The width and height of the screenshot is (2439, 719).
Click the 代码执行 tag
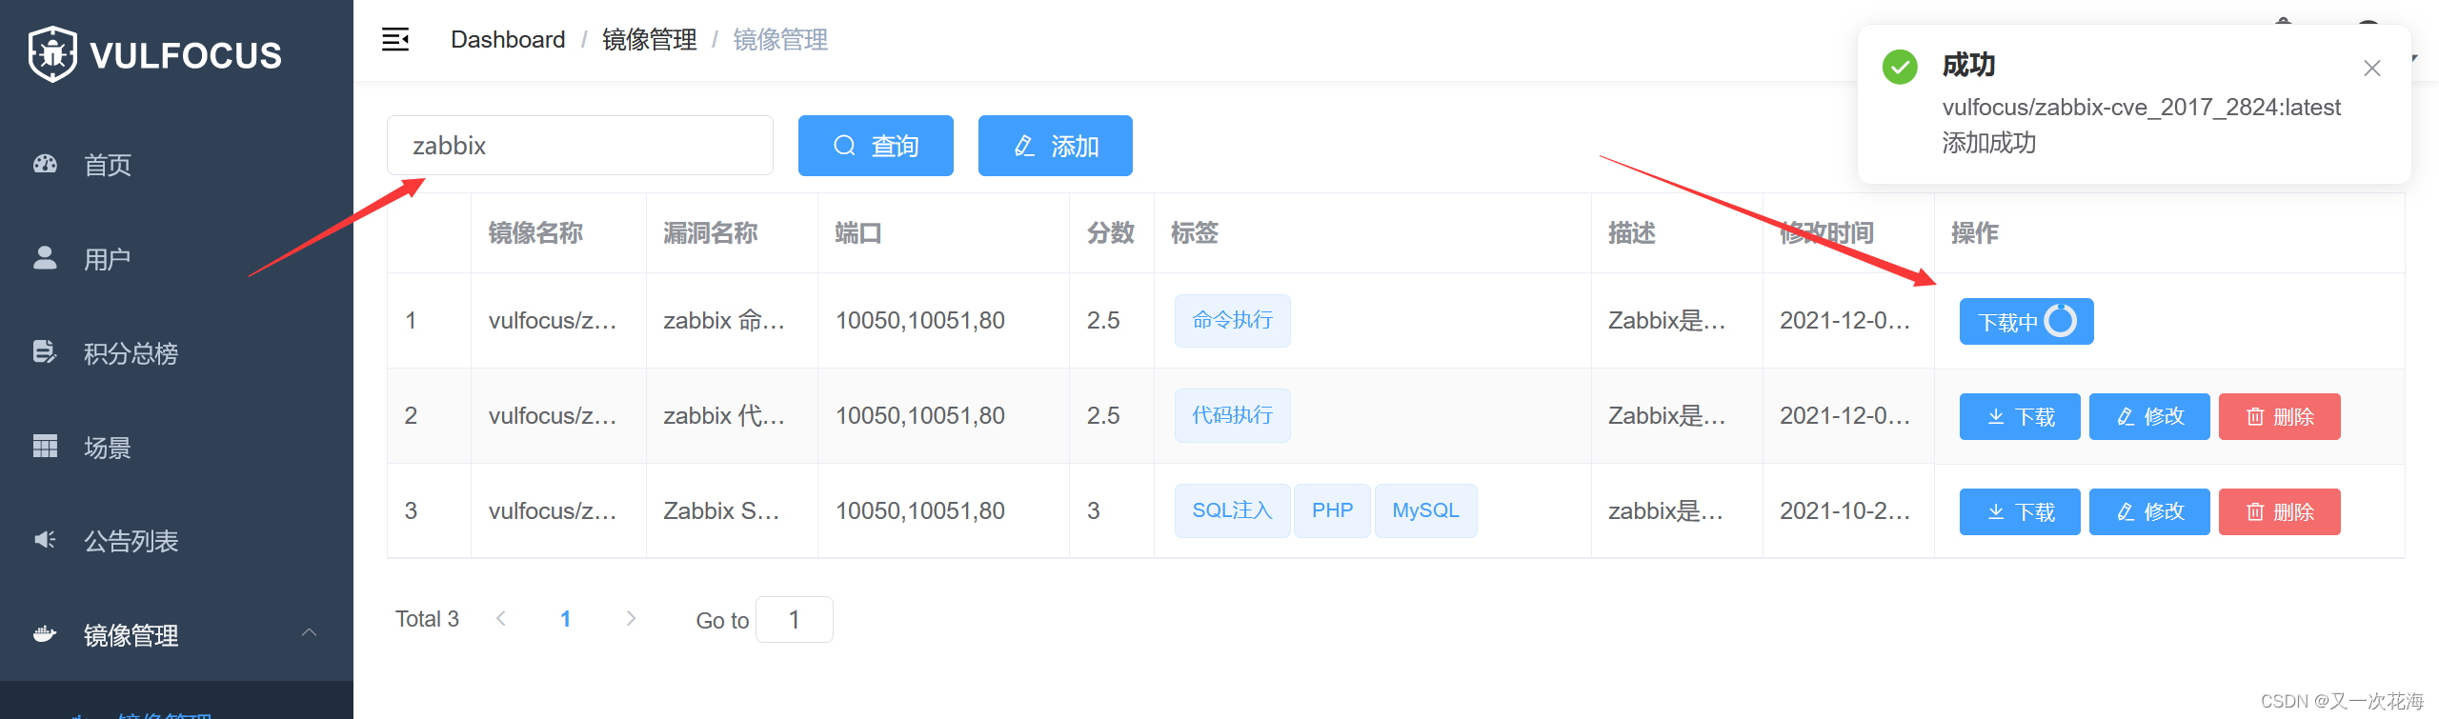1232,416
